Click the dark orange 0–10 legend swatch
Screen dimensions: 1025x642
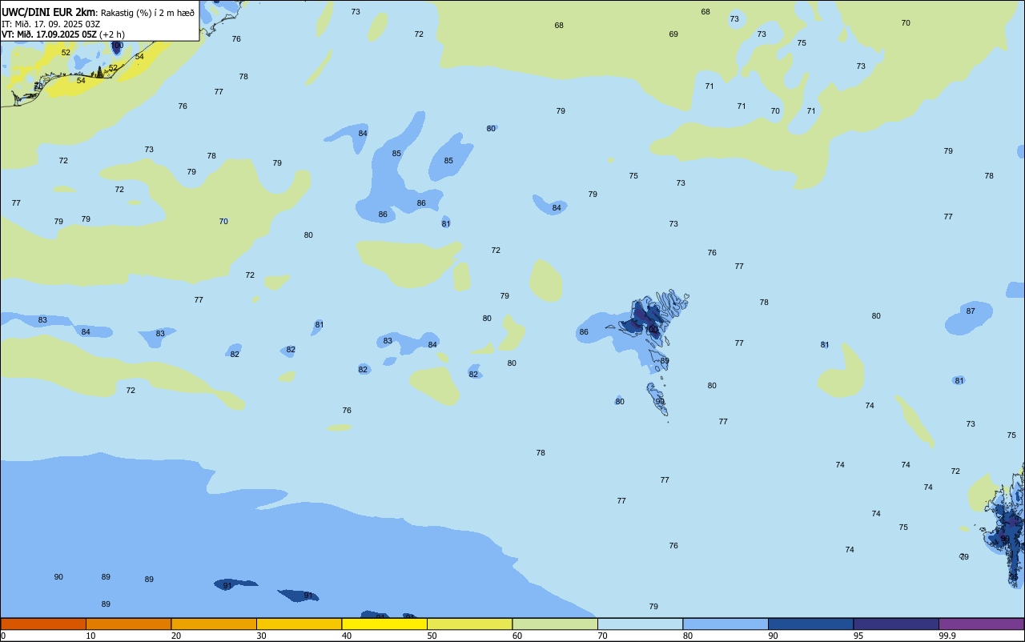point(43,624)
